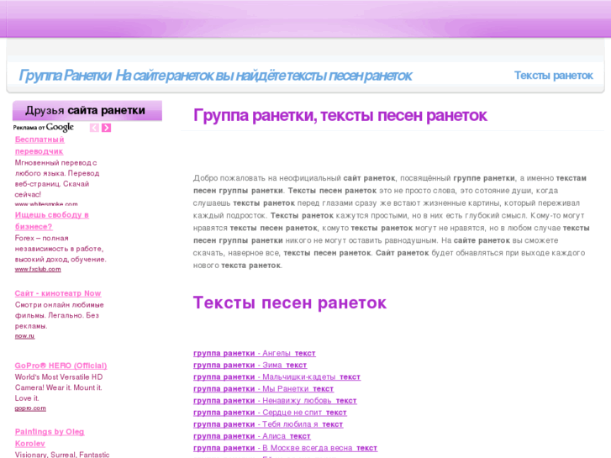
Task: Open 'Paintings by Oleg Korolev' ad
Action: pyautogui.click(x=50, y=438)
